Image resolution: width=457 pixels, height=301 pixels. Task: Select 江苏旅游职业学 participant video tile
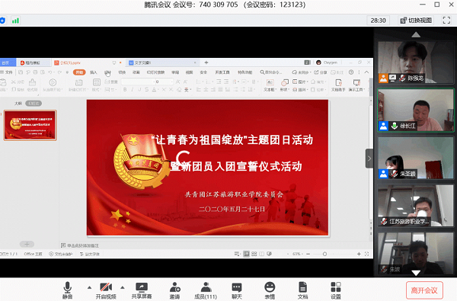[x=416, y=206]
